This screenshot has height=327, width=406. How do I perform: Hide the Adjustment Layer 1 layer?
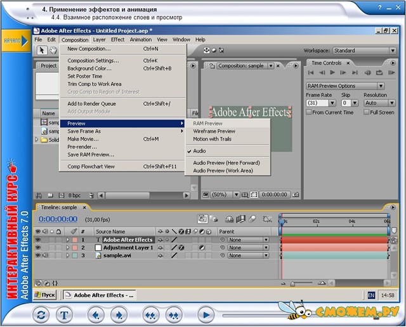(38, 248)
